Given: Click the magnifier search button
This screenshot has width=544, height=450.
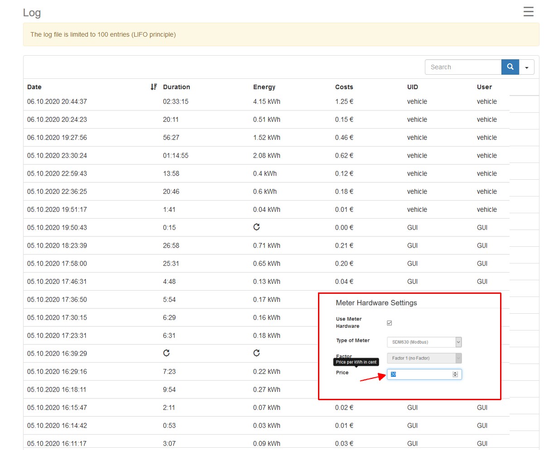Looking at the screenshot, I should coord(510,67).
